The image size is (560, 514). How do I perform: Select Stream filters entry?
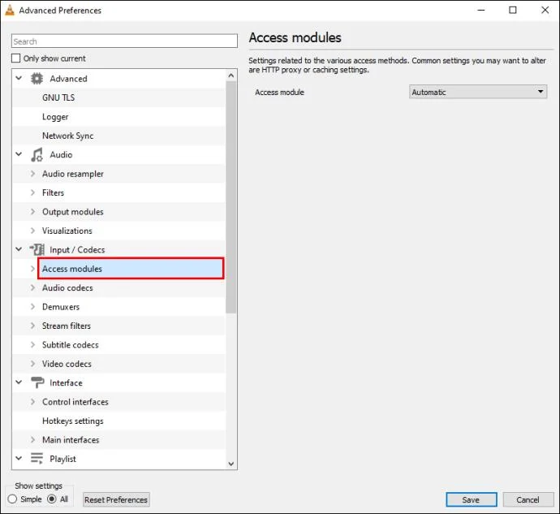67,326
